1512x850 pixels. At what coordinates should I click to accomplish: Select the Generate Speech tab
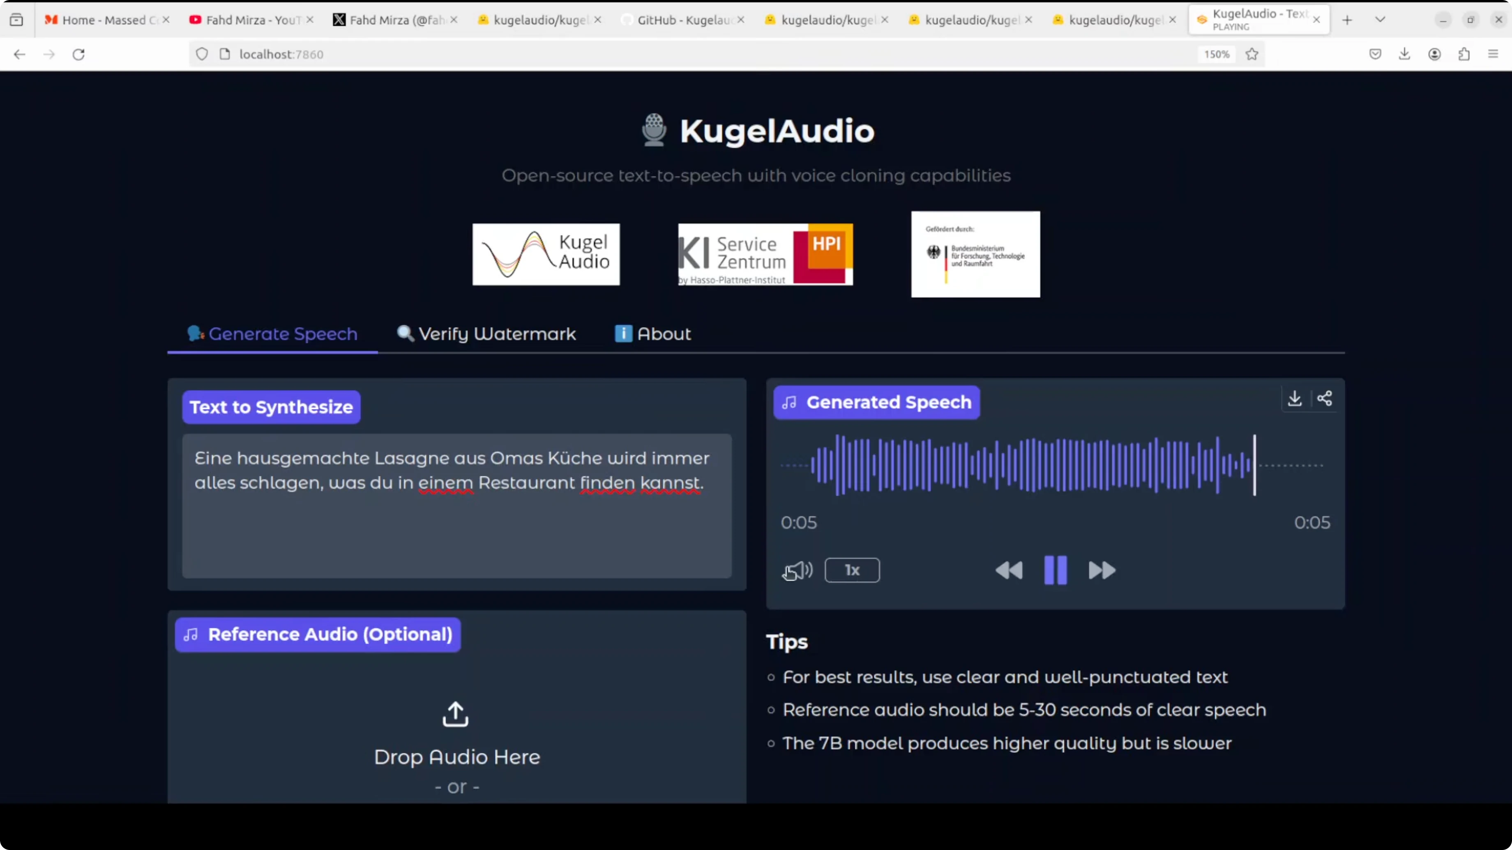pos(272,334)
